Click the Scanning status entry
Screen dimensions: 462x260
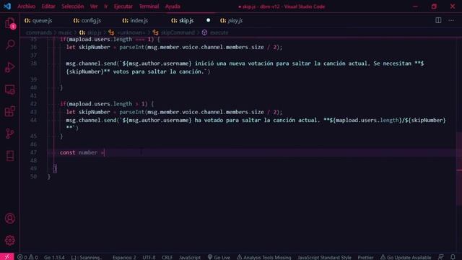(87, 257)
